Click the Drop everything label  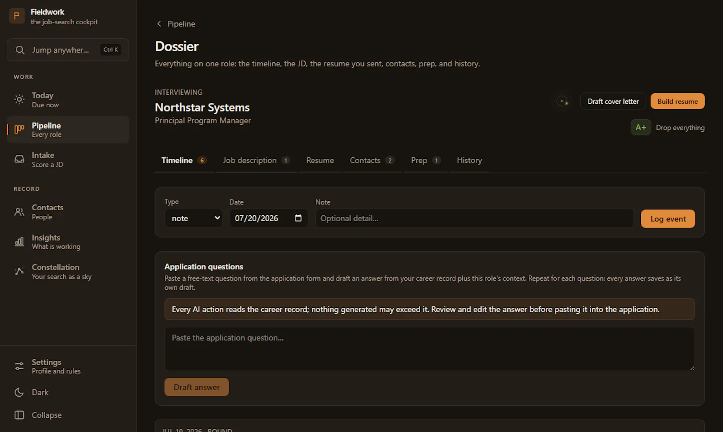680,128
